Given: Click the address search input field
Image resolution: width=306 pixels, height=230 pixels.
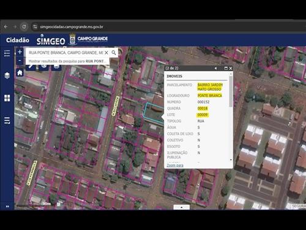Looking at the screenshot, I should [x=65, y=53].
